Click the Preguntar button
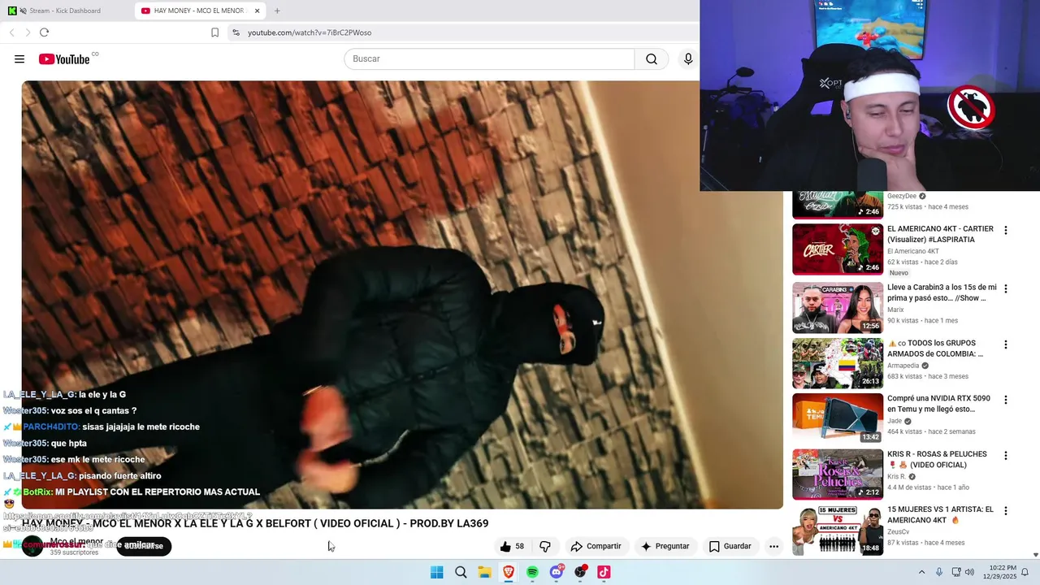The height and width of the screenshot is (585, 1040). pyautogui.click(x=665, y=546)
